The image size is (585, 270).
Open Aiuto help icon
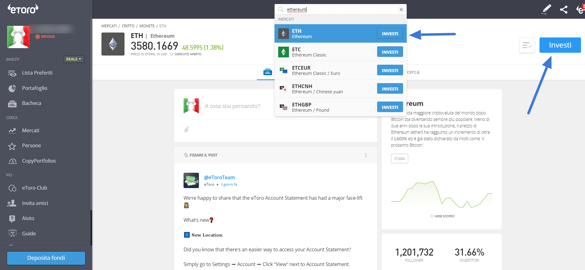coord(12,218)
